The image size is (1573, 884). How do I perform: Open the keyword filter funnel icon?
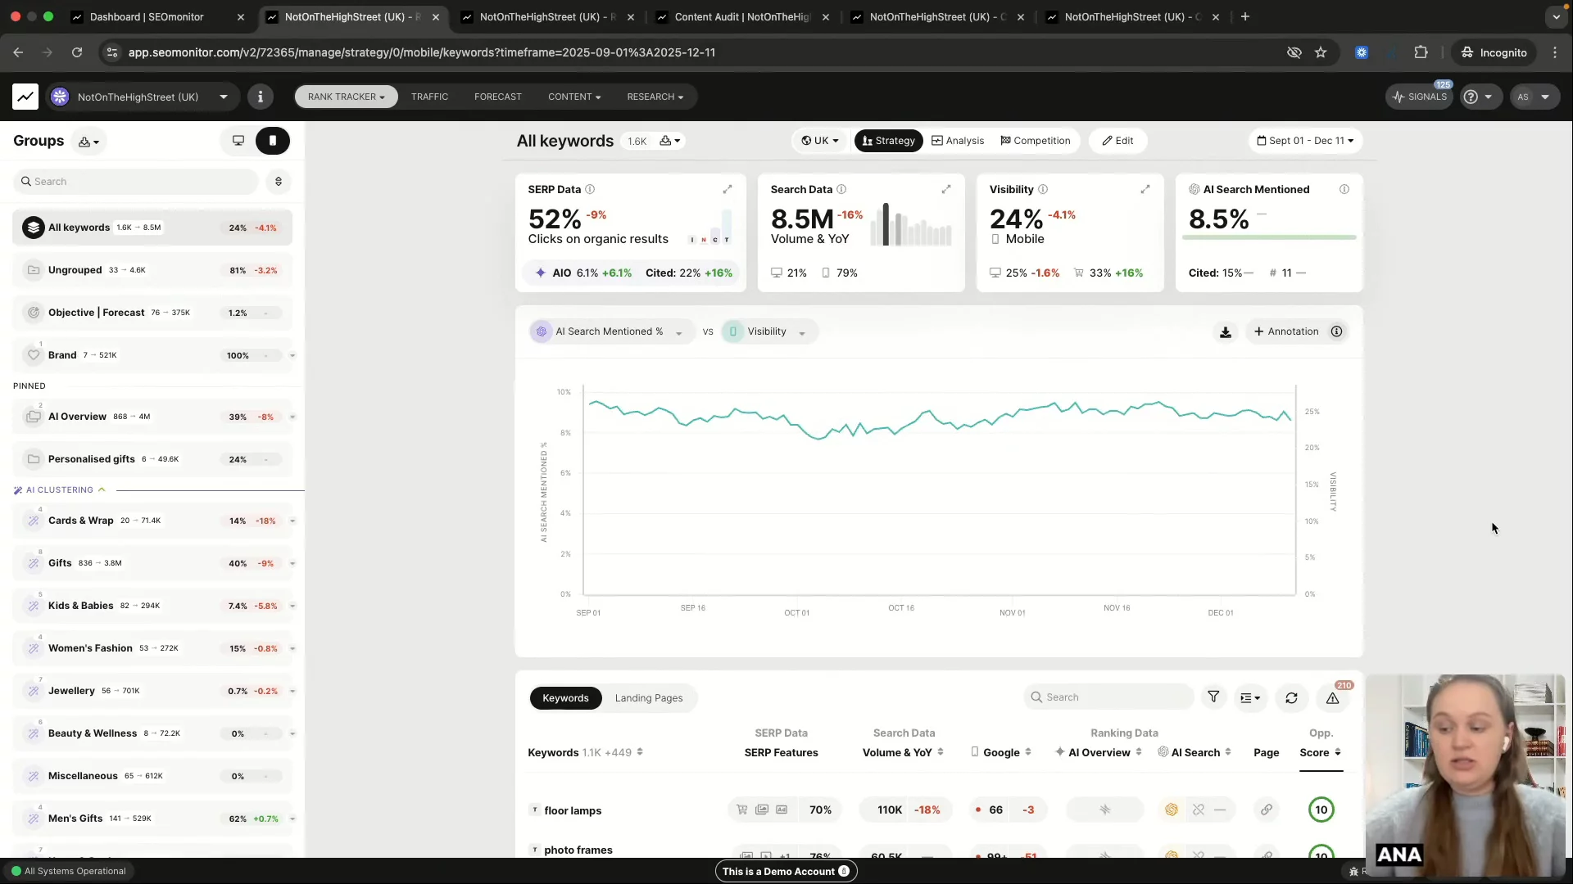(1213, 697)
